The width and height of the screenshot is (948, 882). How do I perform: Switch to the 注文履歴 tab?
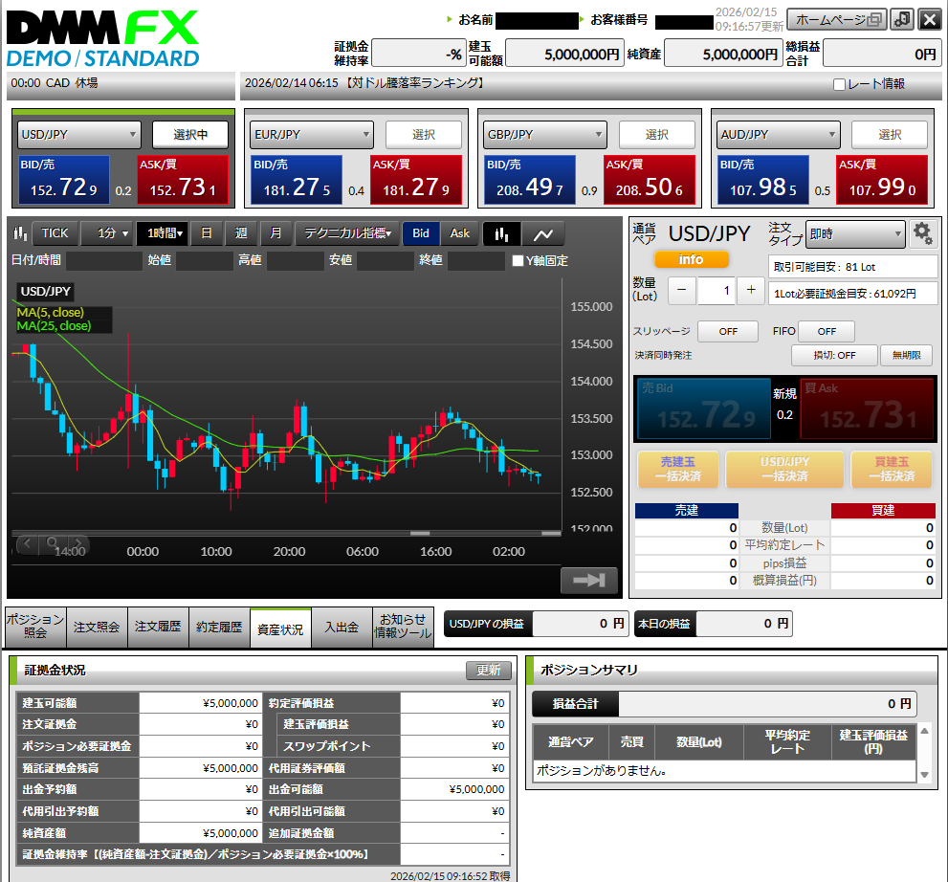pyautogui.click(x=158, y=628)
